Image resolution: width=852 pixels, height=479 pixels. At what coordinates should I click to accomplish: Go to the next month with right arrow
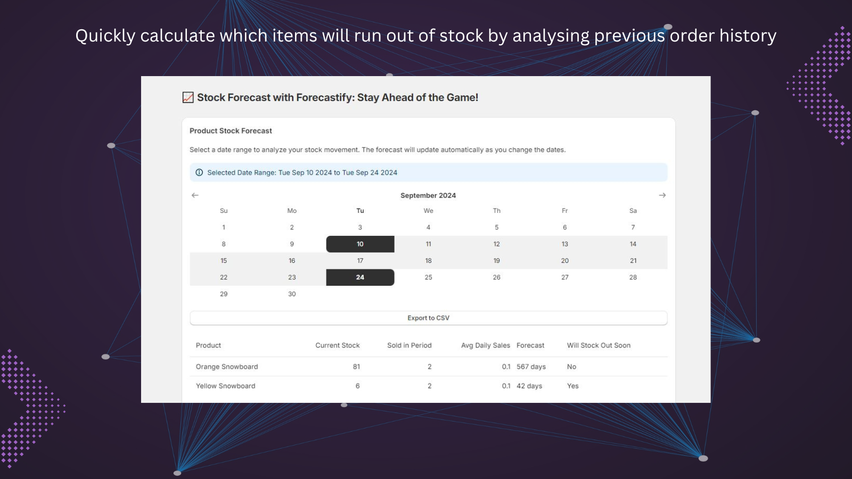[662, 195]
